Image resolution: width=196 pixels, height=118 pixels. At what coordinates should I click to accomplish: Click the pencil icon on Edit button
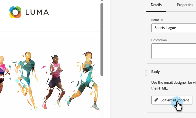pos(156,100)
